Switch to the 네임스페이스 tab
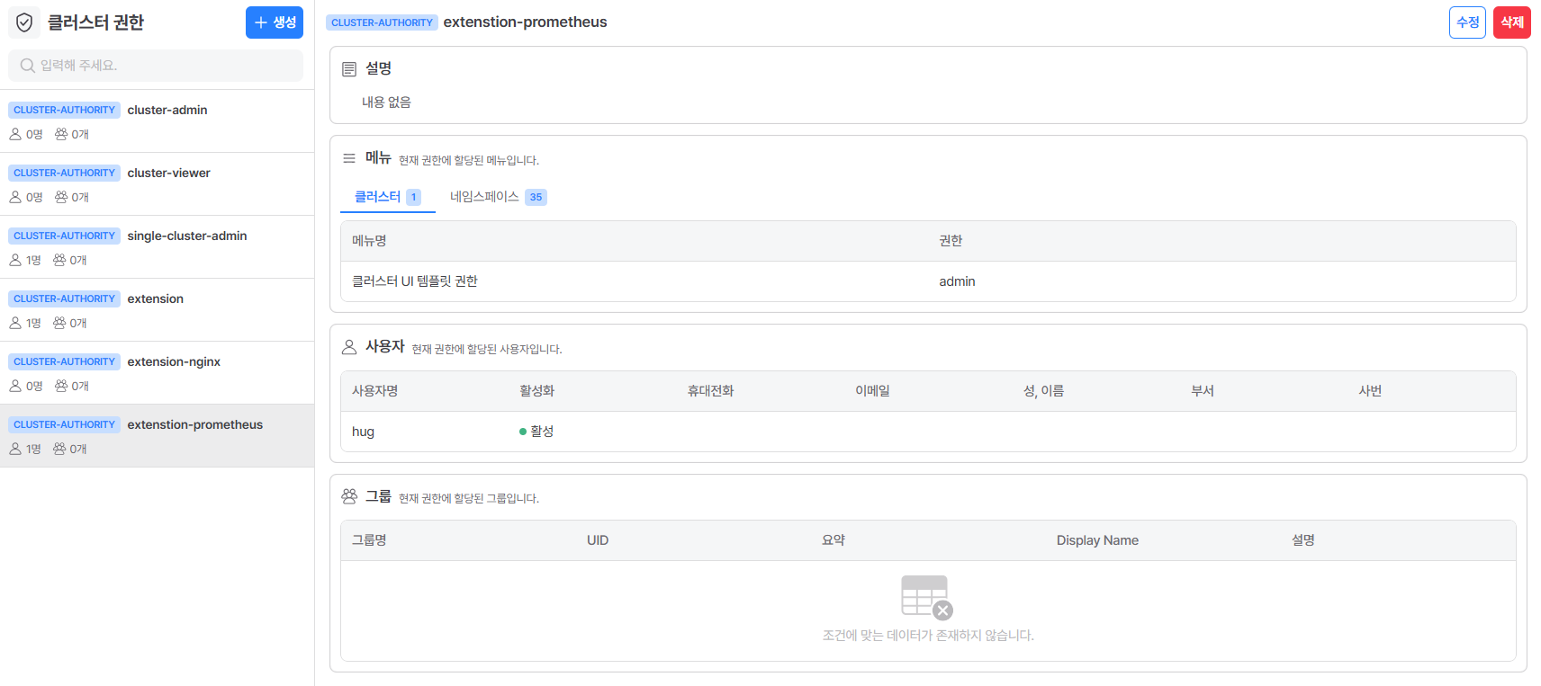The height and width of the screenshot is (686, 1541). tap(498, 197)
